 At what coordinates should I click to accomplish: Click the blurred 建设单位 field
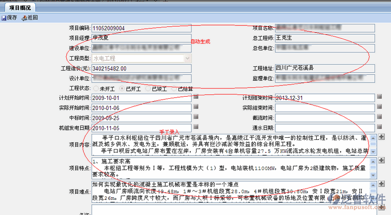coord(141,48)
